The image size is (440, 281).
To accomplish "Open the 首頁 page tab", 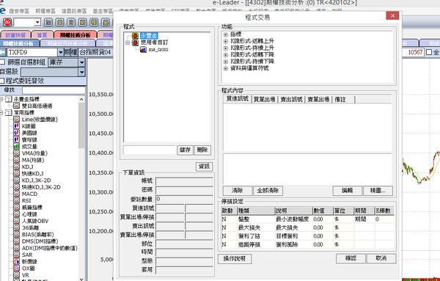I will (x=43, y=35).
